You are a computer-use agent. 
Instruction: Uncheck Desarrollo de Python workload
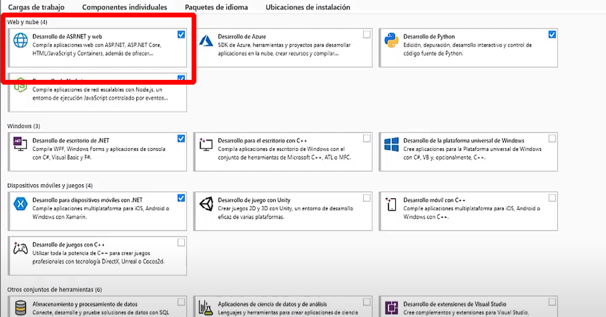coord(553,34)
